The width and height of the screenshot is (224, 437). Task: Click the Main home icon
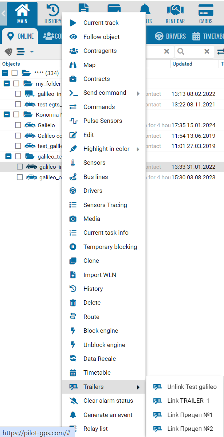click(x=22, y=10)
